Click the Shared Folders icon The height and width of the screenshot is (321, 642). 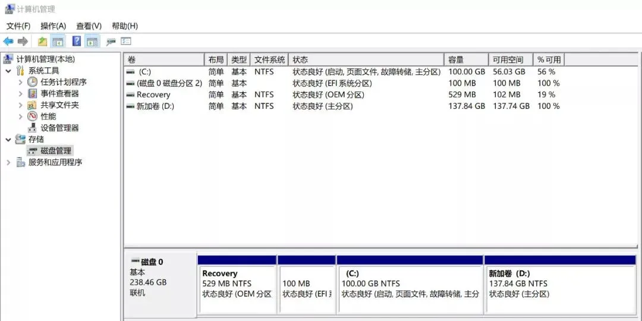click(32, 105)
